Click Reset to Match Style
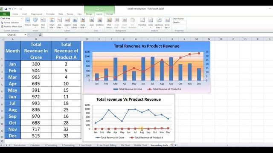Screen dimensions: 273x153 point(12,26)
